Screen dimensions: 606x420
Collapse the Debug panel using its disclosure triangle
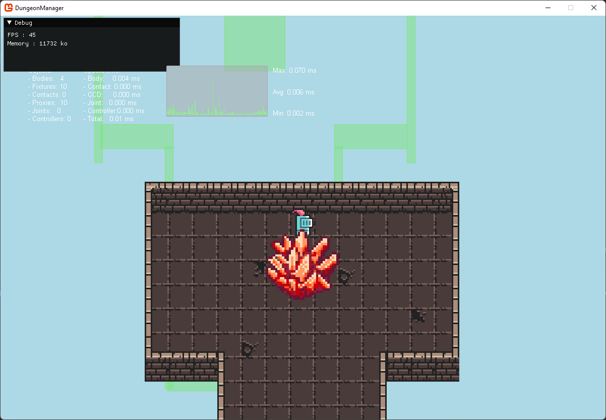pos(9,22)
